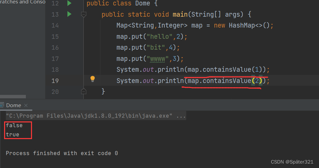This screenshot has width=319, height=168.
Task: Click the highlighted 2 argument on line 19
Action: tap(256, 81)
